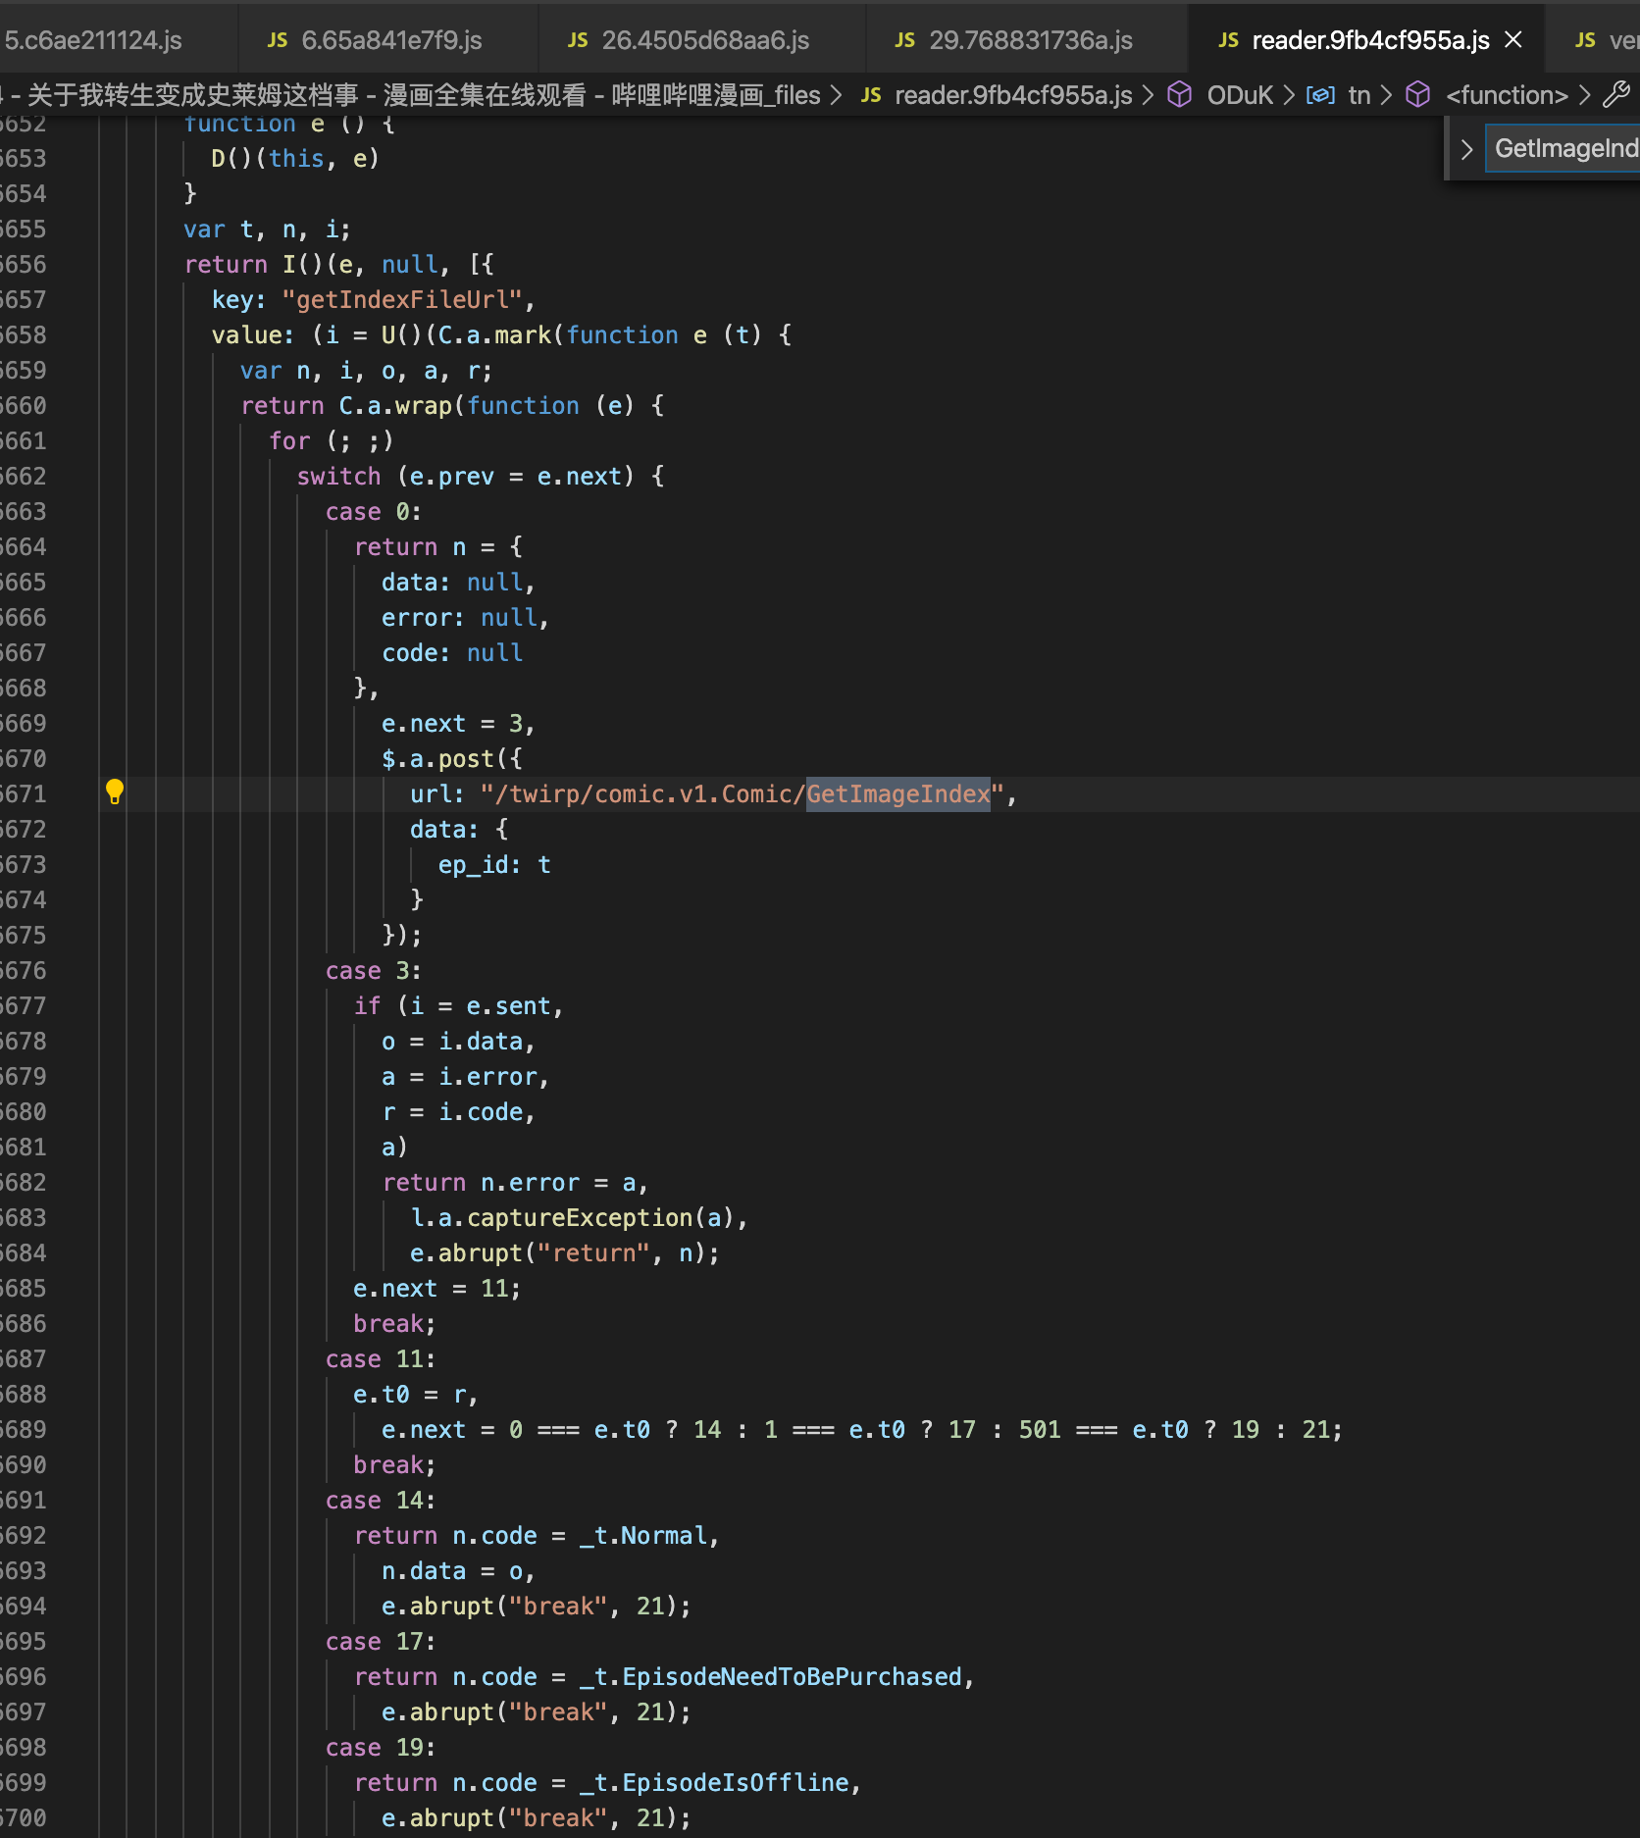Click "ep_id: t" on line 6673
Image resolution: width=1640 pixels, height=1838 pixels.
[493, 864]
